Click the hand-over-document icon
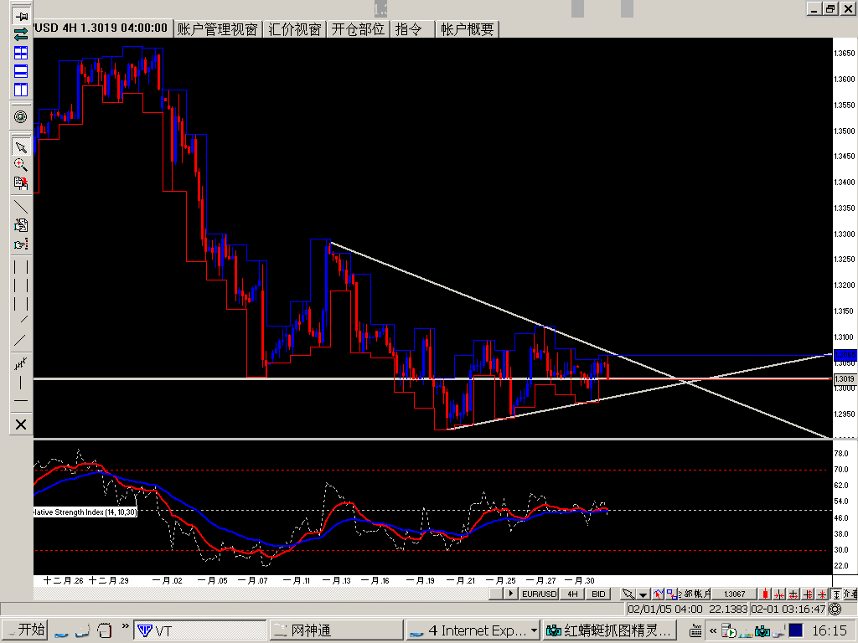The image size is (858, 643). [x=21, y=224]
